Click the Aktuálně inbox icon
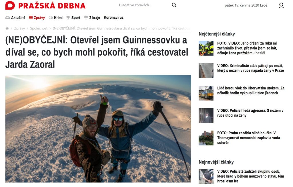The height and width of the screenshot is (187, 293). tap(8, 17)
